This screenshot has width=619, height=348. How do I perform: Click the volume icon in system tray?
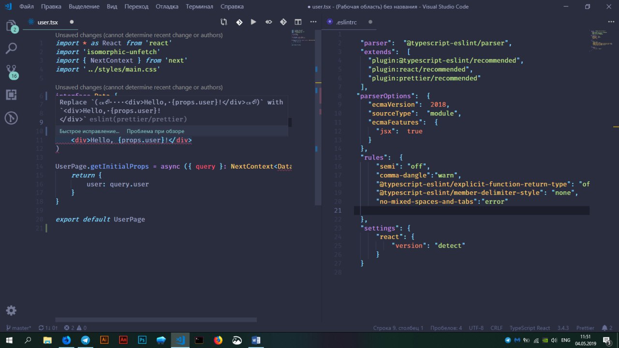tap(554, 340)
